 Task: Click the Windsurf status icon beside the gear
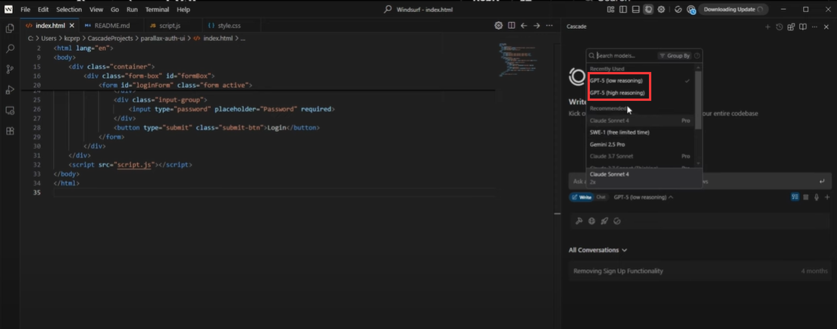pos(678,9)
